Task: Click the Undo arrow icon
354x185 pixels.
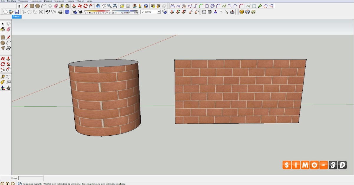Action: [x=47, y=12]
